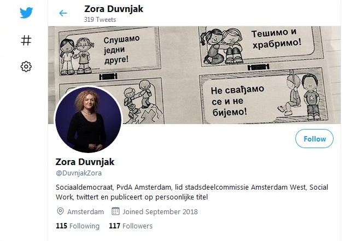Follow Zora Duvnjak
Viewport: 356px width, 241px height.
(314, 139)
